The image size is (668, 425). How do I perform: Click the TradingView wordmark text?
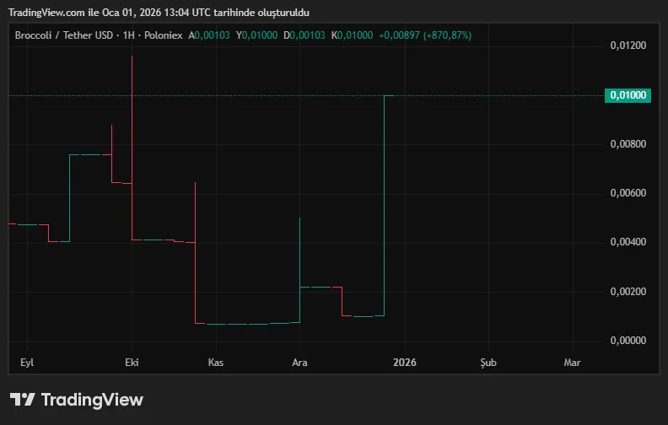click(92, 400)
